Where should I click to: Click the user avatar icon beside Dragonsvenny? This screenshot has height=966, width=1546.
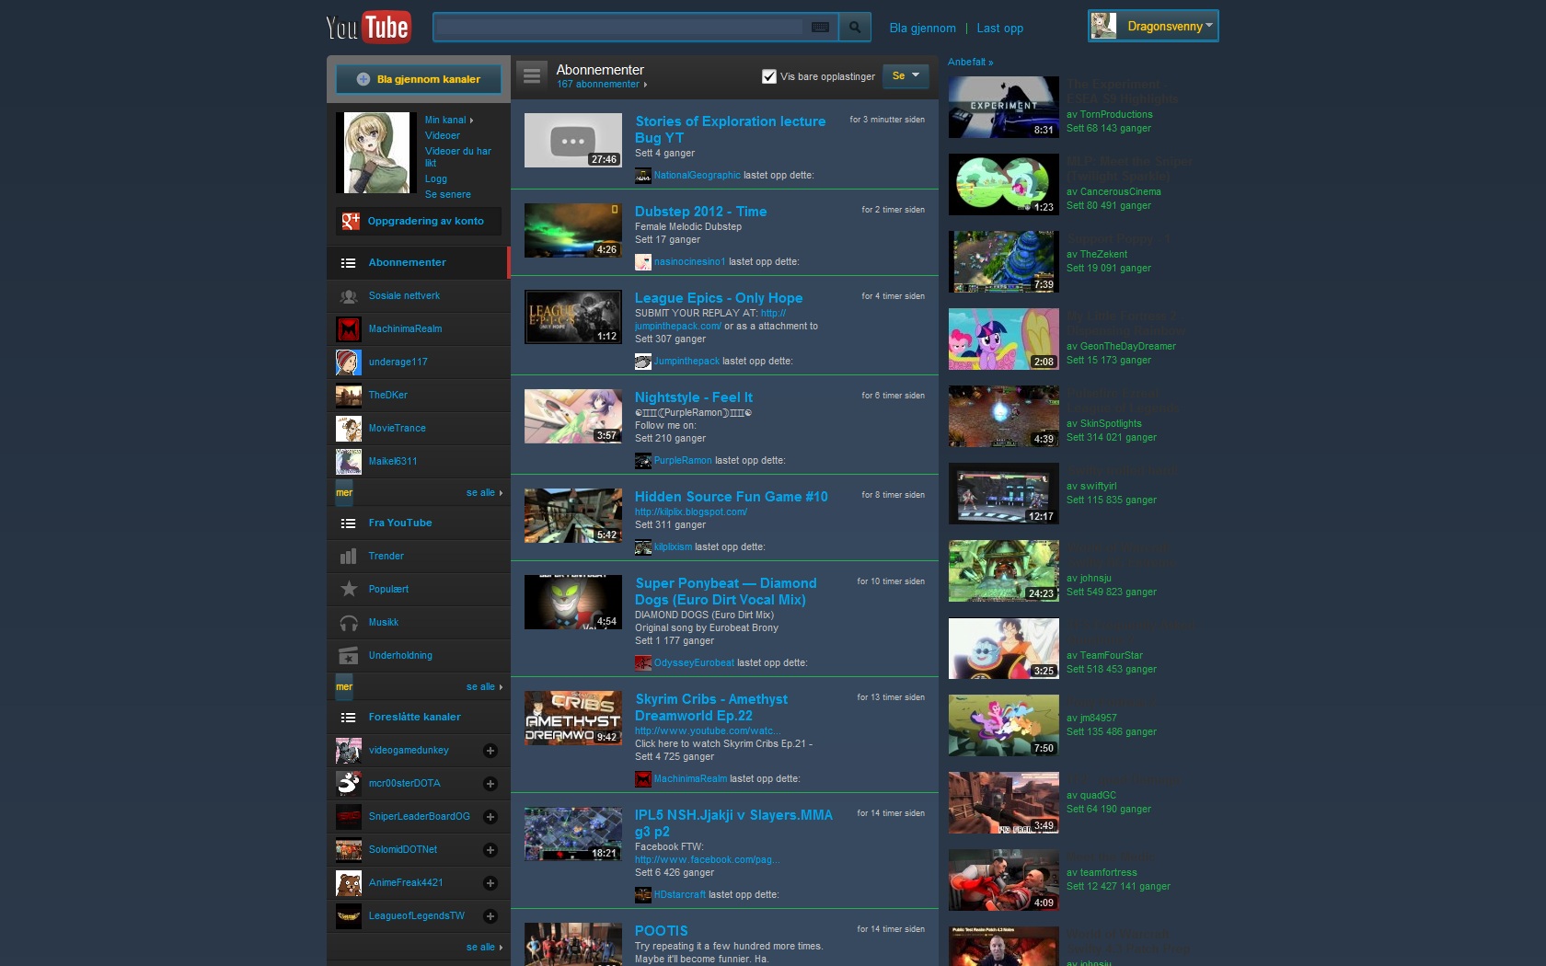click(x=1103, y=26)
